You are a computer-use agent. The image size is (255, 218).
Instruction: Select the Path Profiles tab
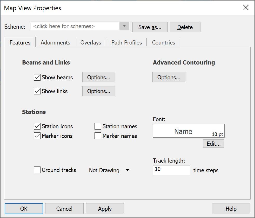coord(126,42)
